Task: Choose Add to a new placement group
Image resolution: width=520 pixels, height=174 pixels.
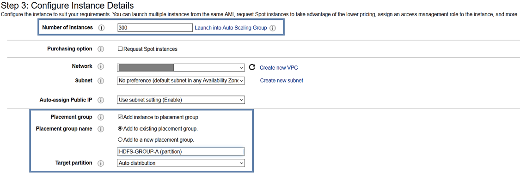Action: click(120, 140)
